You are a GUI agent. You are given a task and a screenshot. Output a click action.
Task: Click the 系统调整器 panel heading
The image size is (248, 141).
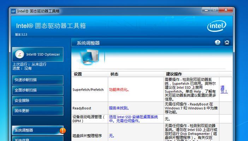[88, 43]
